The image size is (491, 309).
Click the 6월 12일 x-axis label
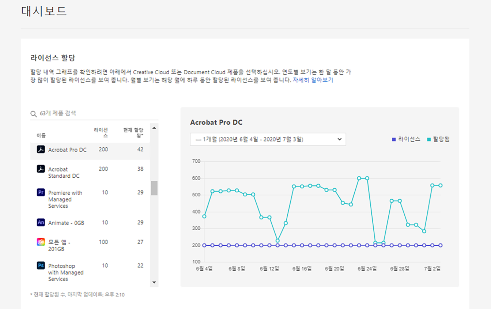click(x=269, y=268)
